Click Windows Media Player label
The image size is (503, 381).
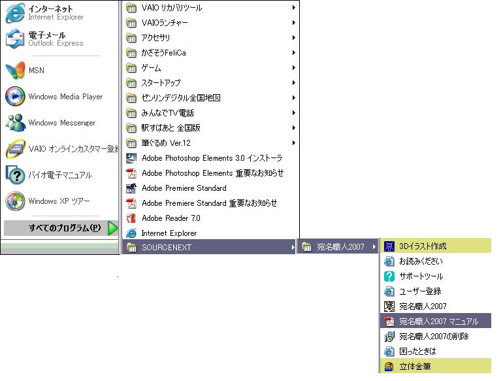click(x=65, y=97)
